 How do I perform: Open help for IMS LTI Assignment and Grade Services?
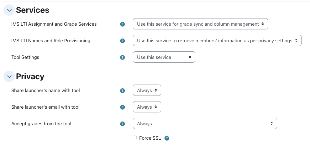(x=123, y=24)
